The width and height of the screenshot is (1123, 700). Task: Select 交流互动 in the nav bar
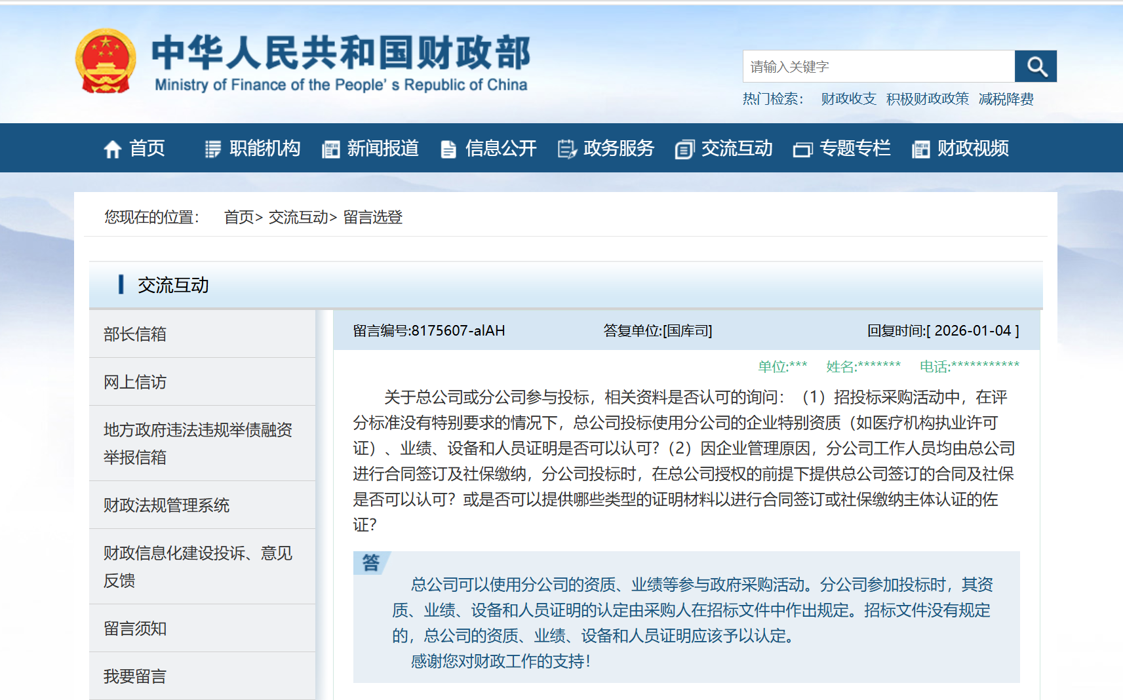pyautogui.click(x=737, y=148)
